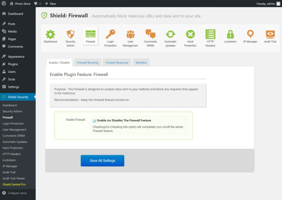282x200 pixels.
Task: Open the New content dropdown
Action: (50, 4)
